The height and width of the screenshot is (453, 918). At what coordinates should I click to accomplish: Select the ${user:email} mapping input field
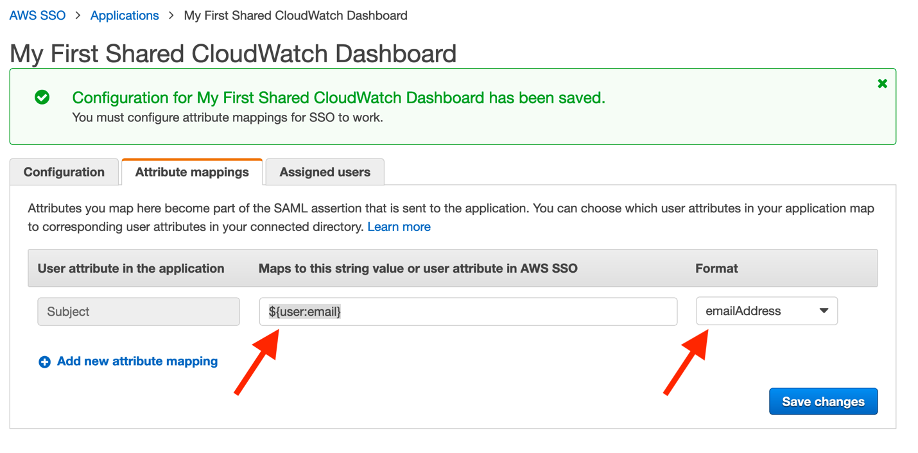pos(468,311)
